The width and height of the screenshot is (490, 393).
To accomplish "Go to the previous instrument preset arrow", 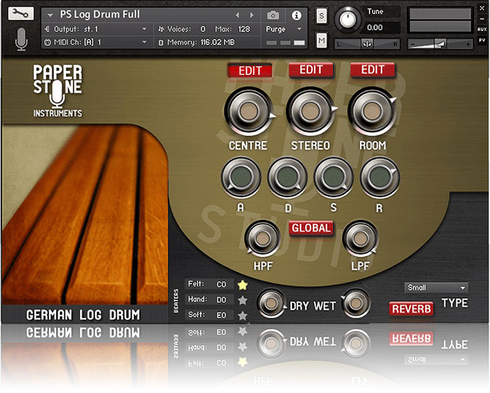I will click(x=237, y=15).
